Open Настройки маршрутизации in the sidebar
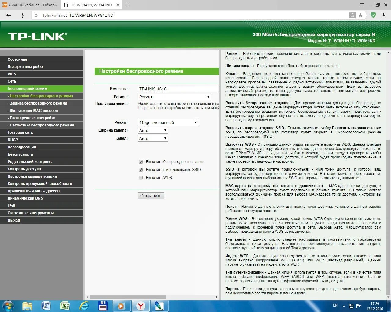 (x=42, y=176)
